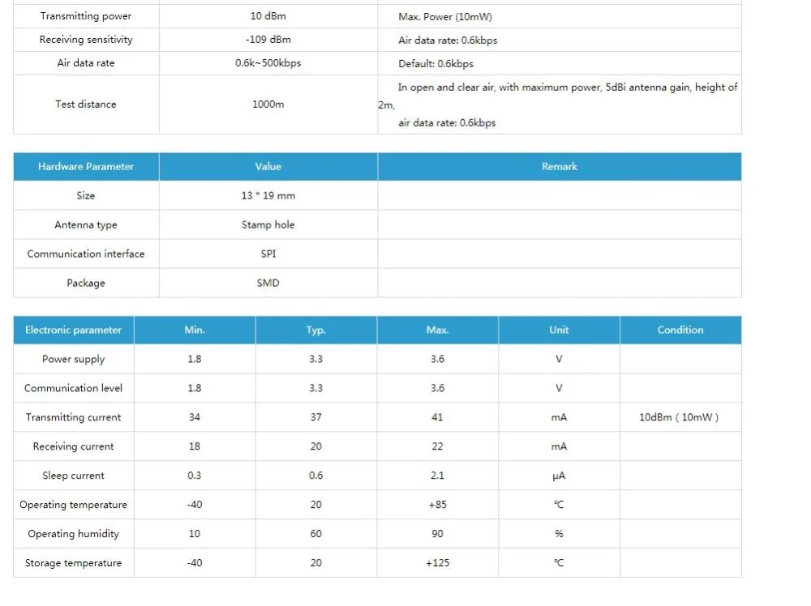
Task: Click the '-109 dBm' value
Action: coord(268,39)
